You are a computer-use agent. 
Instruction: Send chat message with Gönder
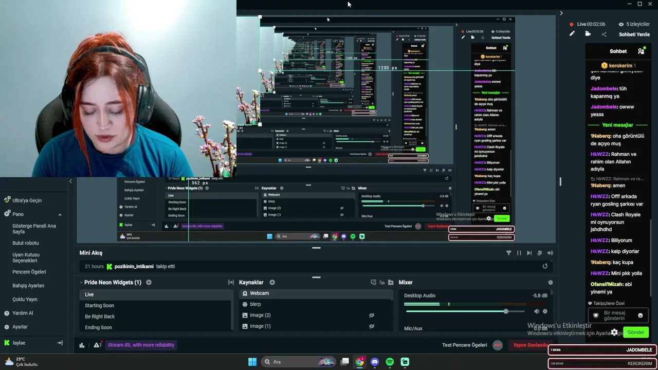pyautogui.click(x=636, y=332)
